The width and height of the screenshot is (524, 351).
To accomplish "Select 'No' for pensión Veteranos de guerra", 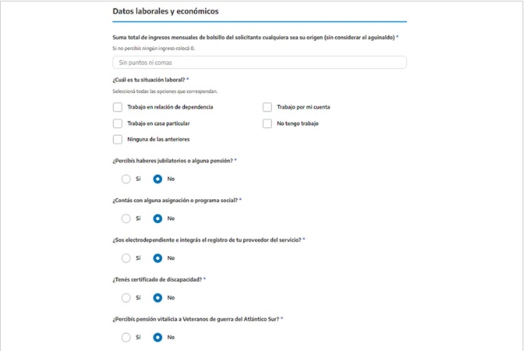I will point(158,337).
